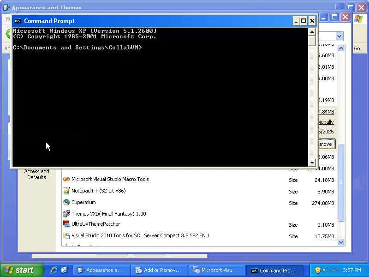Close the Appearance and Themes window
The image size is (369, 277).
(x=361, y=7)
